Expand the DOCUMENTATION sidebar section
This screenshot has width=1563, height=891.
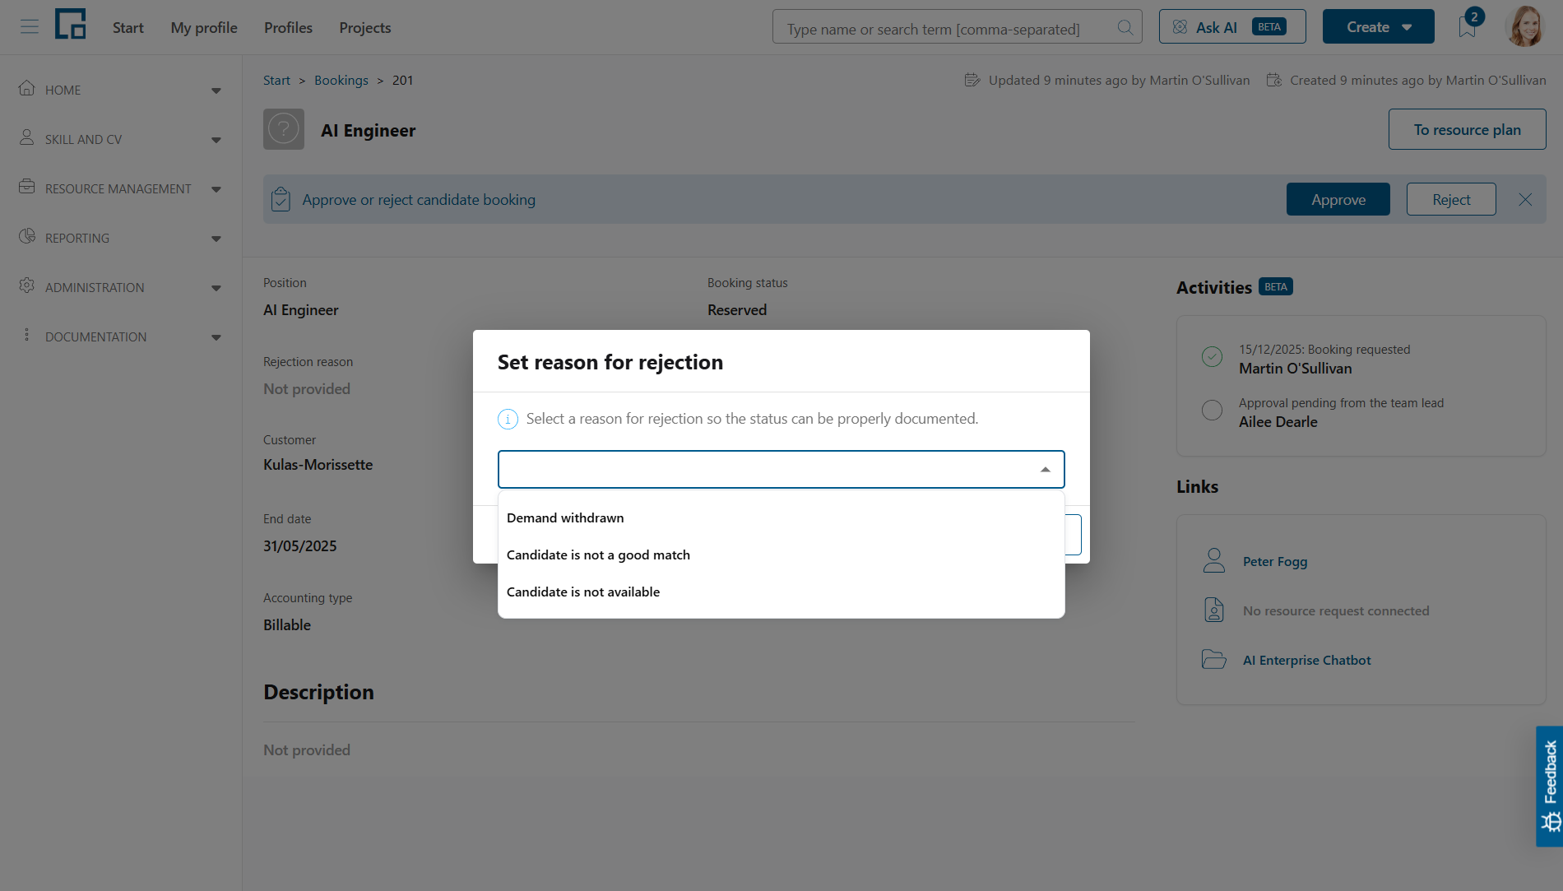(216, 337)
